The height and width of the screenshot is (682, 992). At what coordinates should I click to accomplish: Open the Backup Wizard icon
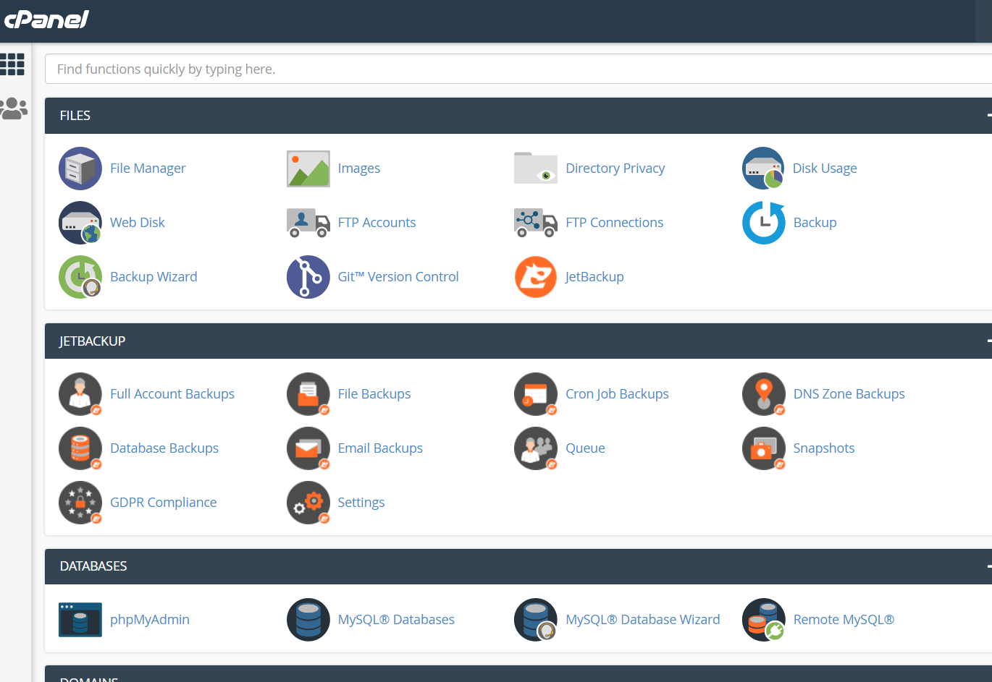click(80, 277)
